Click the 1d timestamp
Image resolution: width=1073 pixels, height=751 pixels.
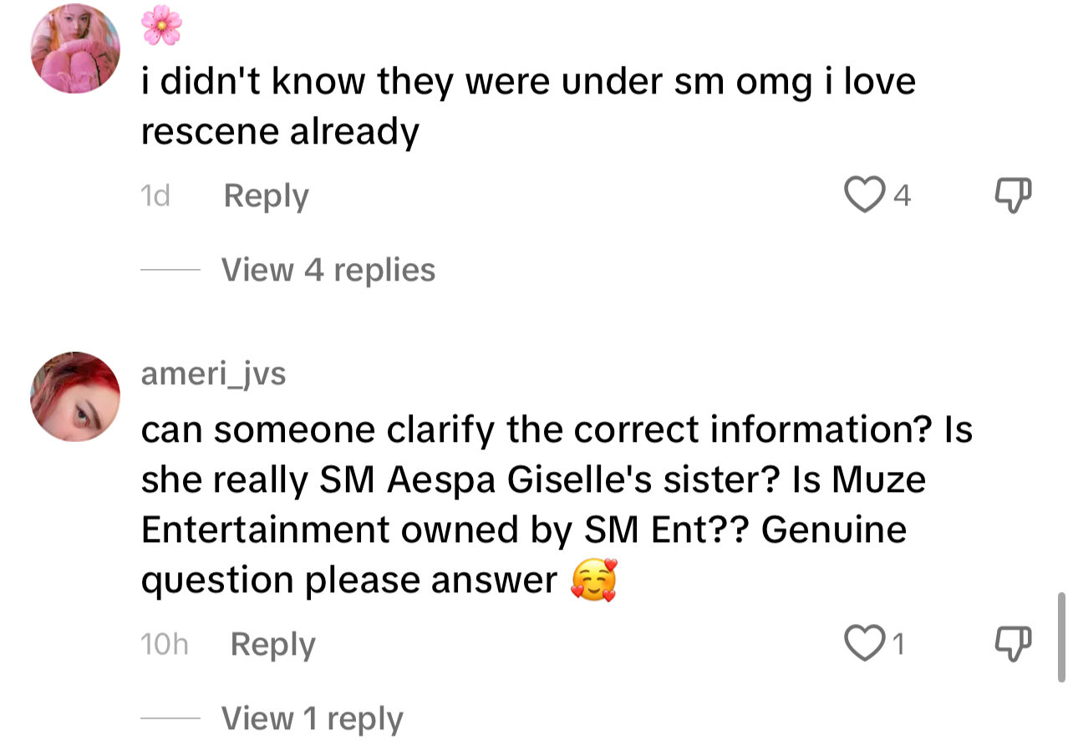pyautogui.click(x=155, y=195)
